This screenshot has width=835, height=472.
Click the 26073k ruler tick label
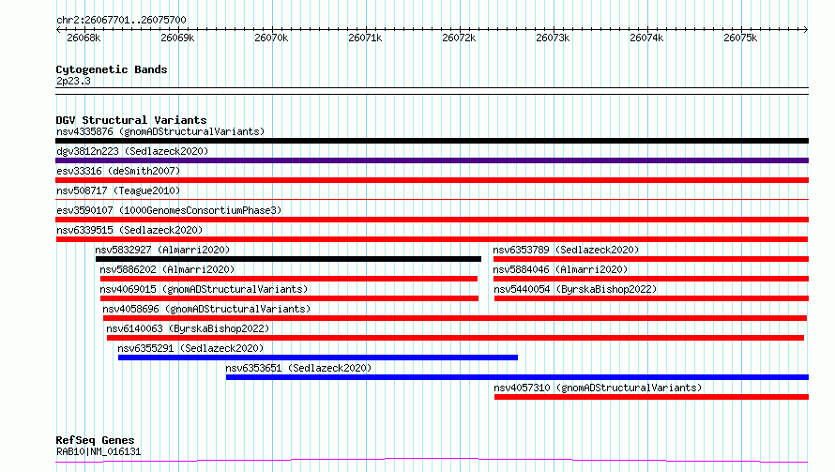click(553, 38)
